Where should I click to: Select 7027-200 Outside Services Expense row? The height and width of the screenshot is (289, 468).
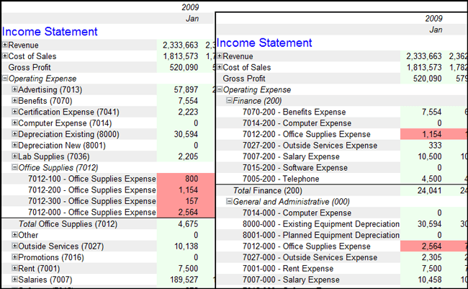click(310, 146)
